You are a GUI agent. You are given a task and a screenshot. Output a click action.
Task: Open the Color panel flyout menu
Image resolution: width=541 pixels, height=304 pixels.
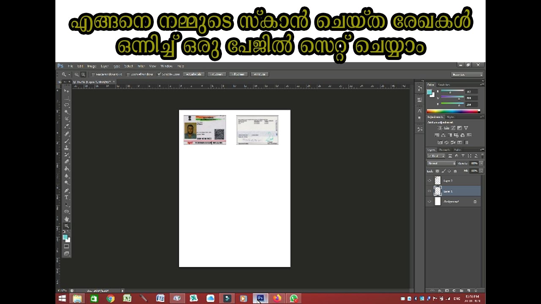point(482,85)
